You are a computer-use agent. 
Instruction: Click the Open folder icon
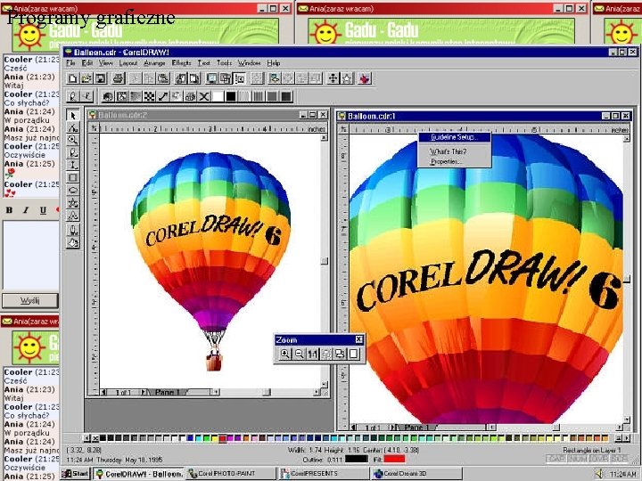pos(86,78)
